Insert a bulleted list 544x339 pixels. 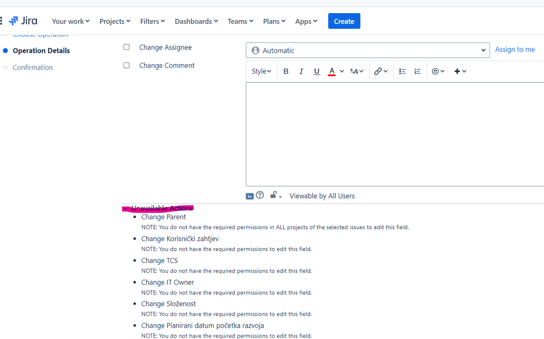click(402, 71)
